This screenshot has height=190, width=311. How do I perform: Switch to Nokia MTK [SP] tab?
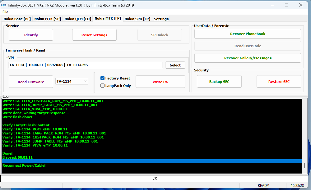click(48, 19)
